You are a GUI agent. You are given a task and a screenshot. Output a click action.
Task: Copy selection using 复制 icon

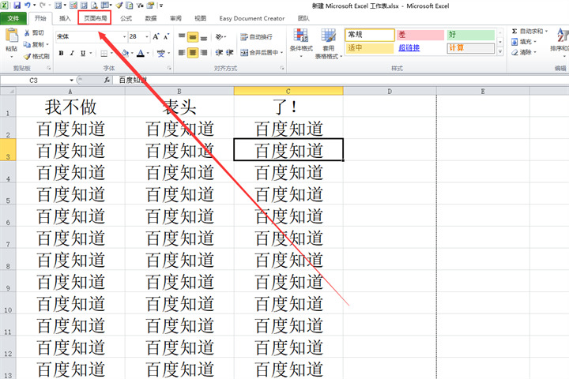[27, 44]
